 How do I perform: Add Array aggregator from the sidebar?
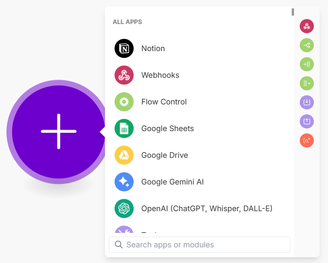point(307,83)
